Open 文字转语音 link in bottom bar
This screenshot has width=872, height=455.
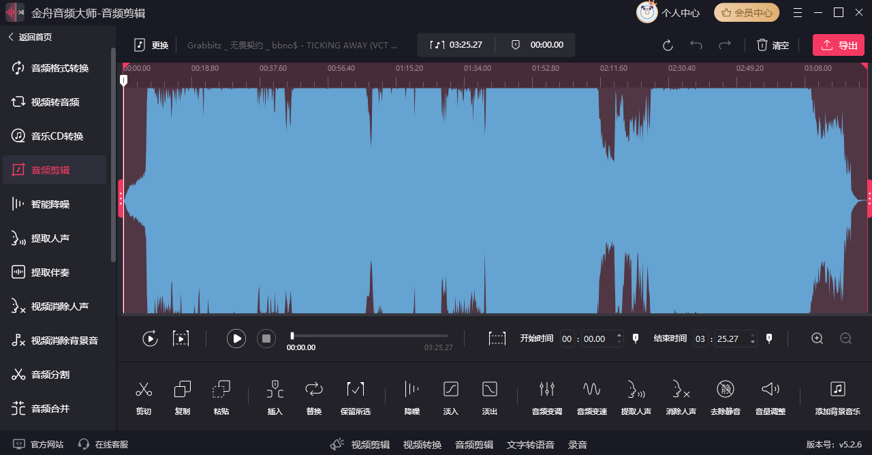[x=531, y=444]
